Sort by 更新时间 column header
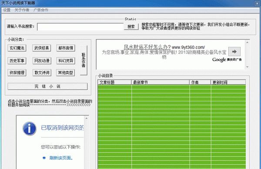Image resolution: width=261 pixels, height=169 pixels. click(x=228, y=82)
